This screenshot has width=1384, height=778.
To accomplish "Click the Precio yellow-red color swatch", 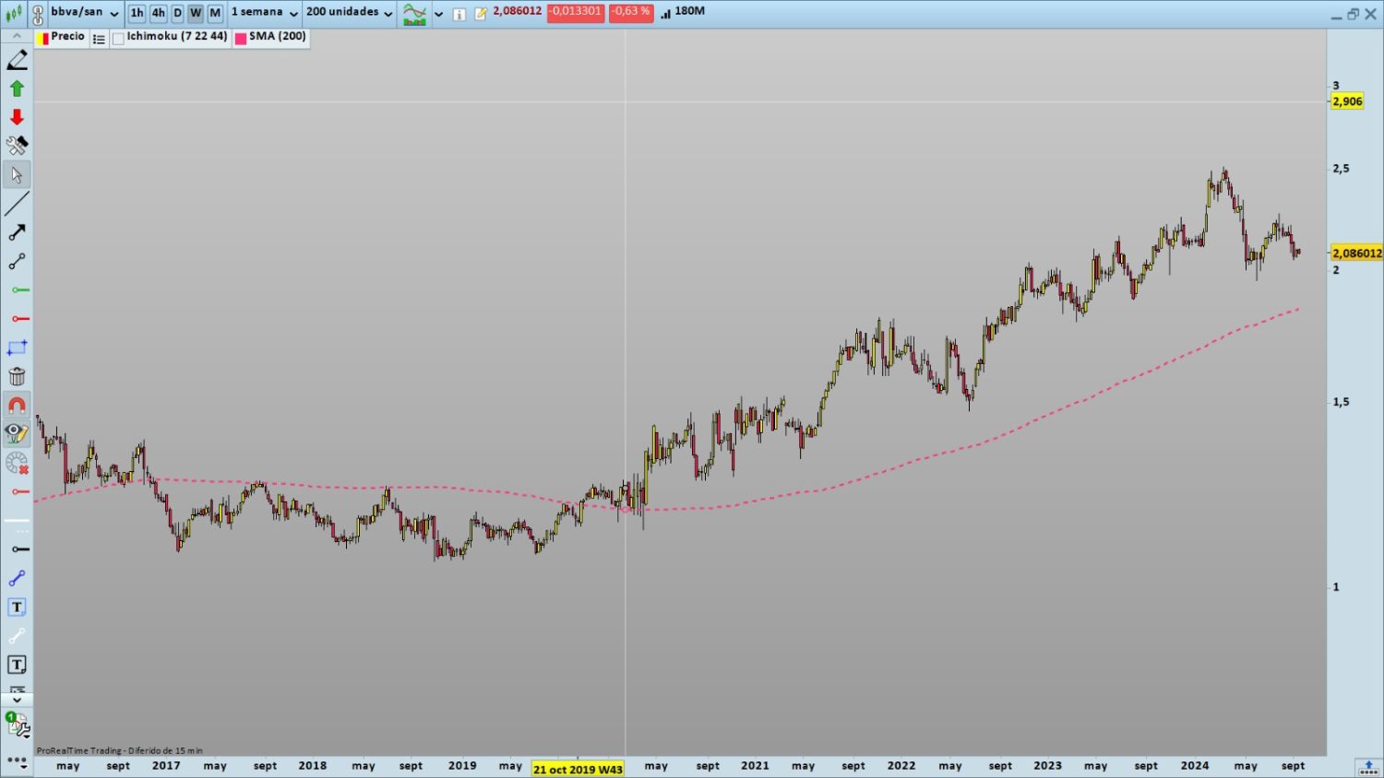I will (42, 38).
